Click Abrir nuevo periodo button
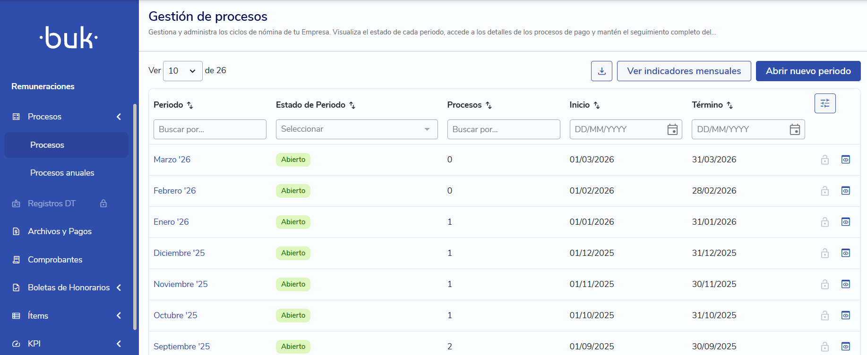Viewport: 867px width, 355px height. pyautogui.click(x=808, y=71)
